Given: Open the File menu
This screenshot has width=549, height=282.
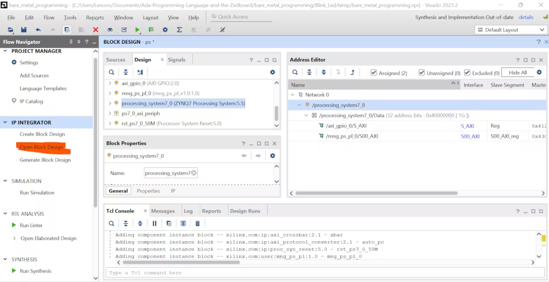Looking at the screenshot, I should tap(11, 17).
